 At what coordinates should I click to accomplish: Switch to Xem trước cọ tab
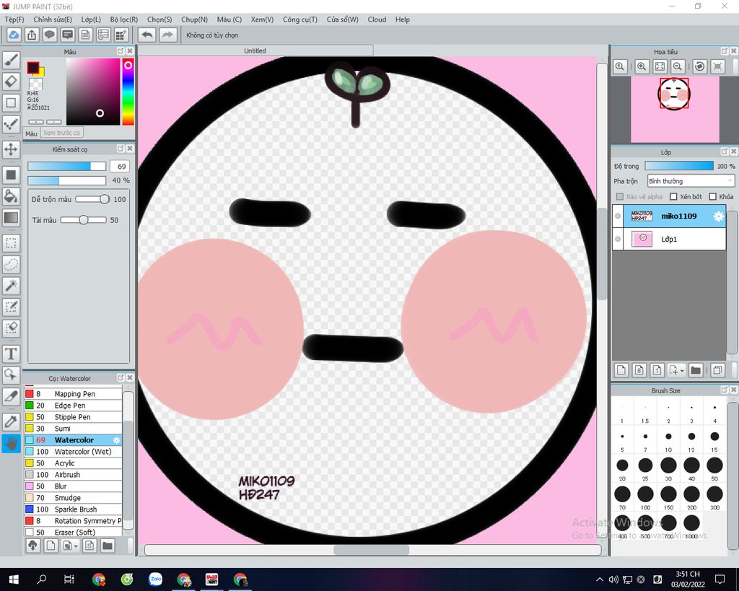point(62,133)
